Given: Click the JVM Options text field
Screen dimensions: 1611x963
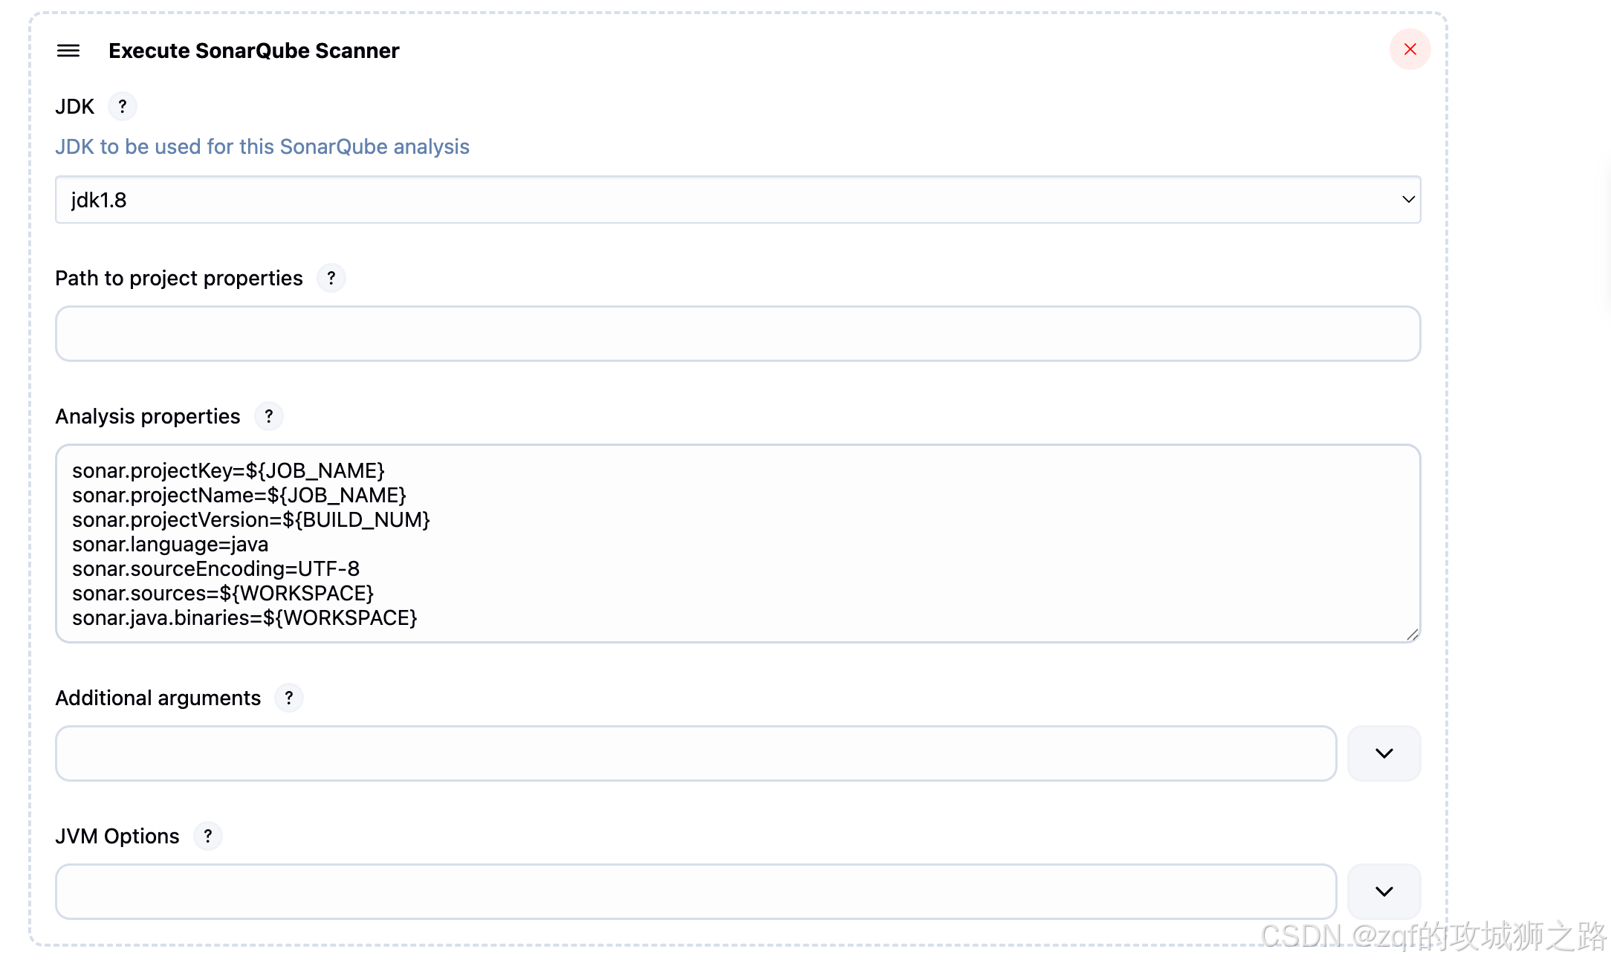Looking at the screenshot, I should pyautogui.click(x=696, y=892).
